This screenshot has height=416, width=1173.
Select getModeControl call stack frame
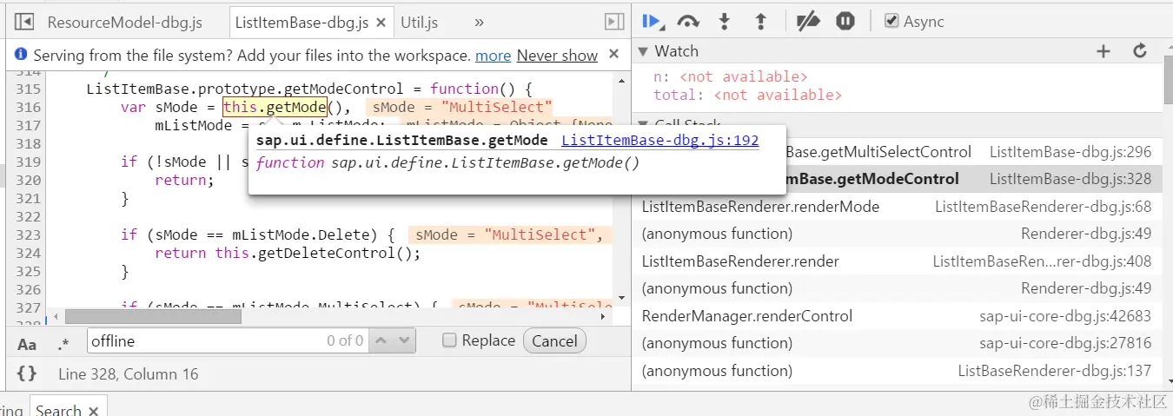click(x=898, y=179)
